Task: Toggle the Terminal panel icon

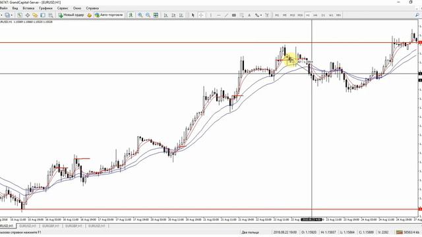Action: 43,15
